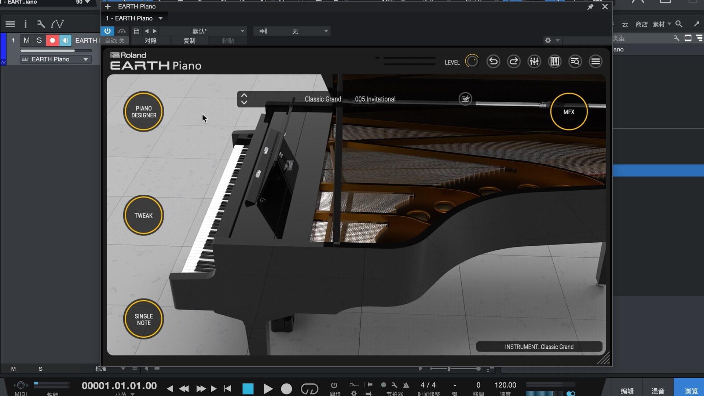Viewport: 704px width, 396px height.
Task: Click the browser wrench icon
Action: 676,38
